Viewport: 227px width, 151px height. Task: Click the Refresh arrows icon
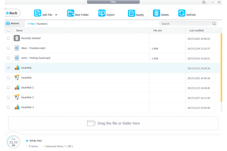click(x=182, y=13)
